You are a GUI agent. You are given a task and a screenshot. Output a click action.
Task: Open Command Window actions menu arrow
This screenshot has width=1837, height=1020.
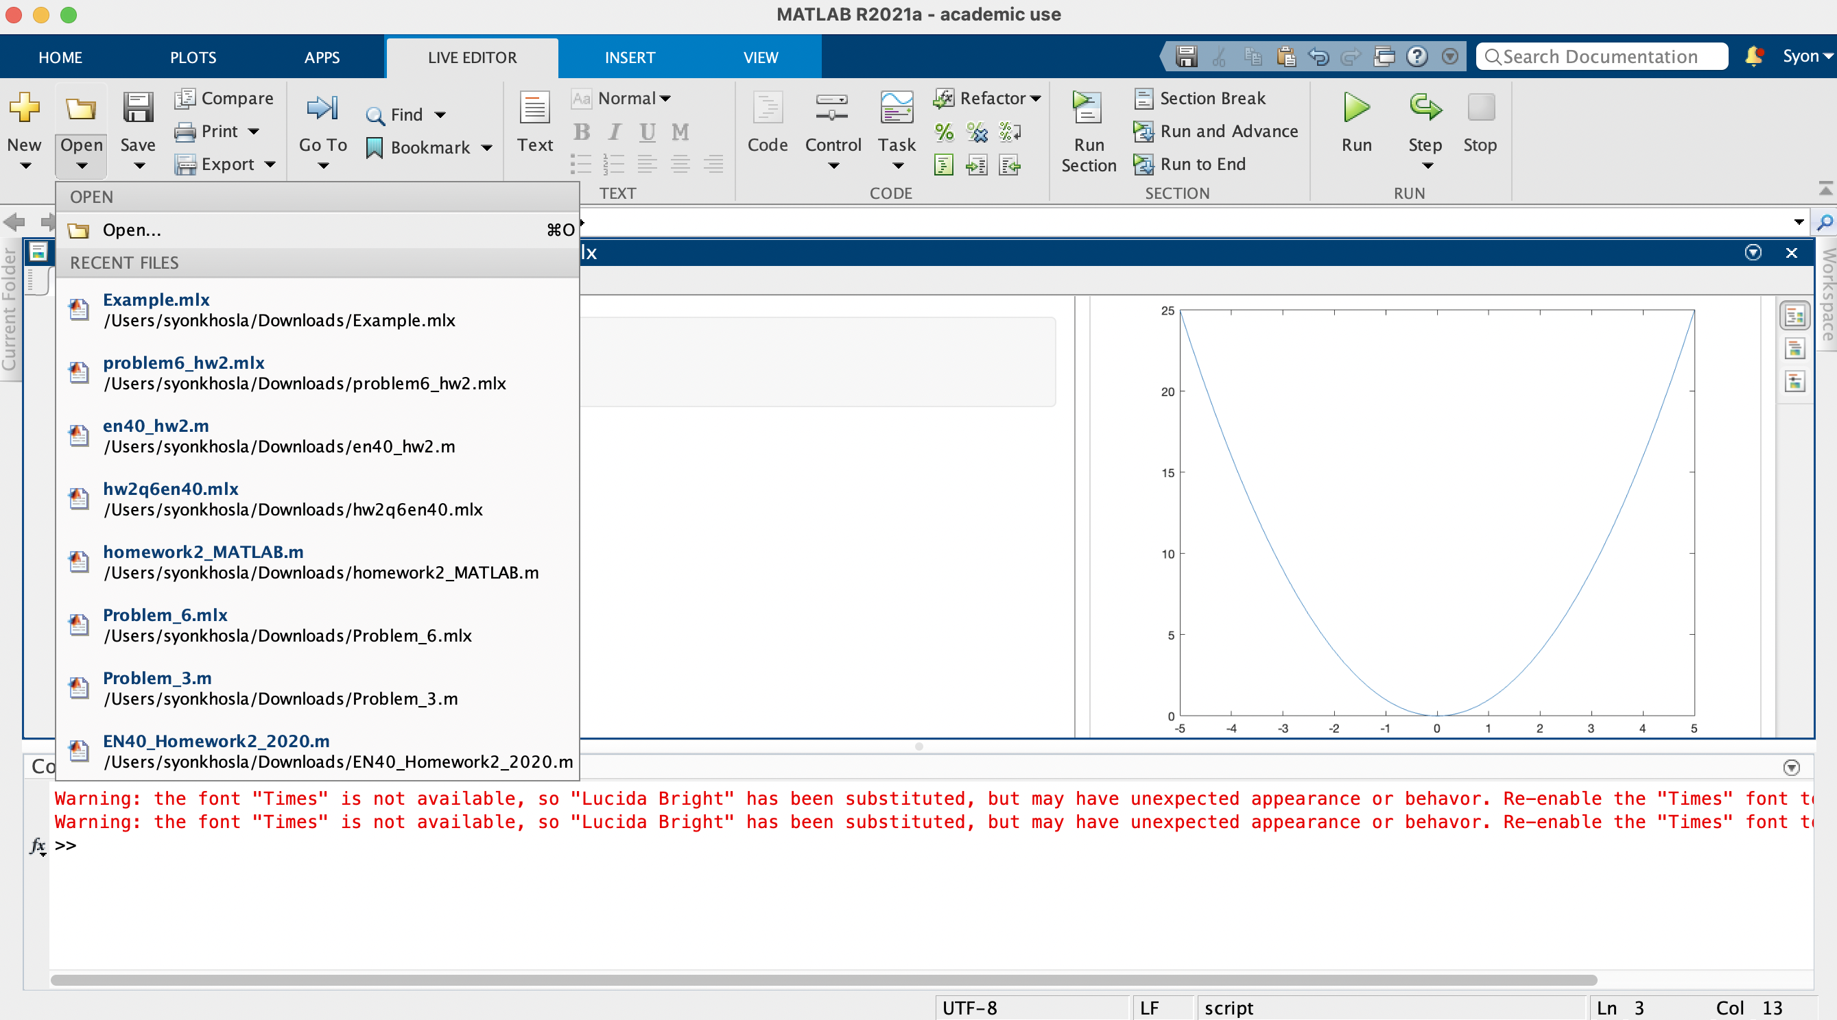click(x=1791, y=768)
